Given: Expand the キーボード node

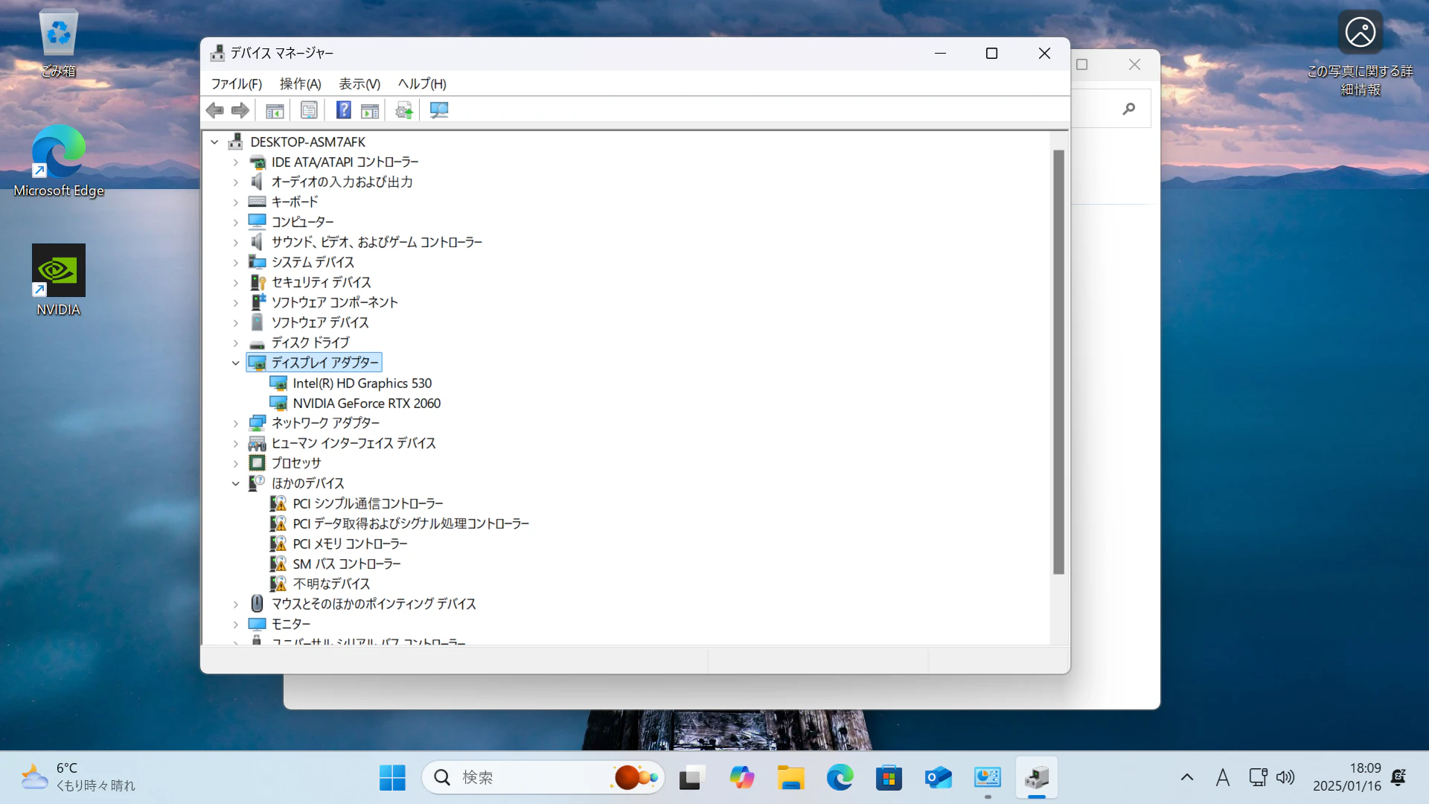Looking at the screenshot, I should pos(236,202).
